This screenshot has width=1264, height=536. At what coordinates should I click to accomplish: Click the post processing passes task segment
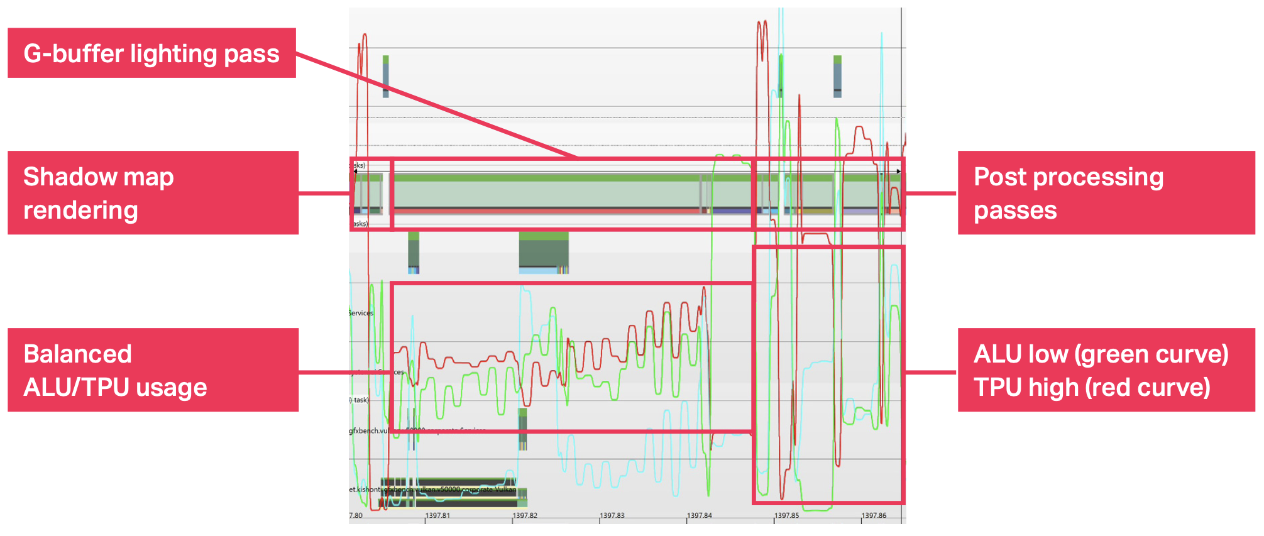point(828,194)
